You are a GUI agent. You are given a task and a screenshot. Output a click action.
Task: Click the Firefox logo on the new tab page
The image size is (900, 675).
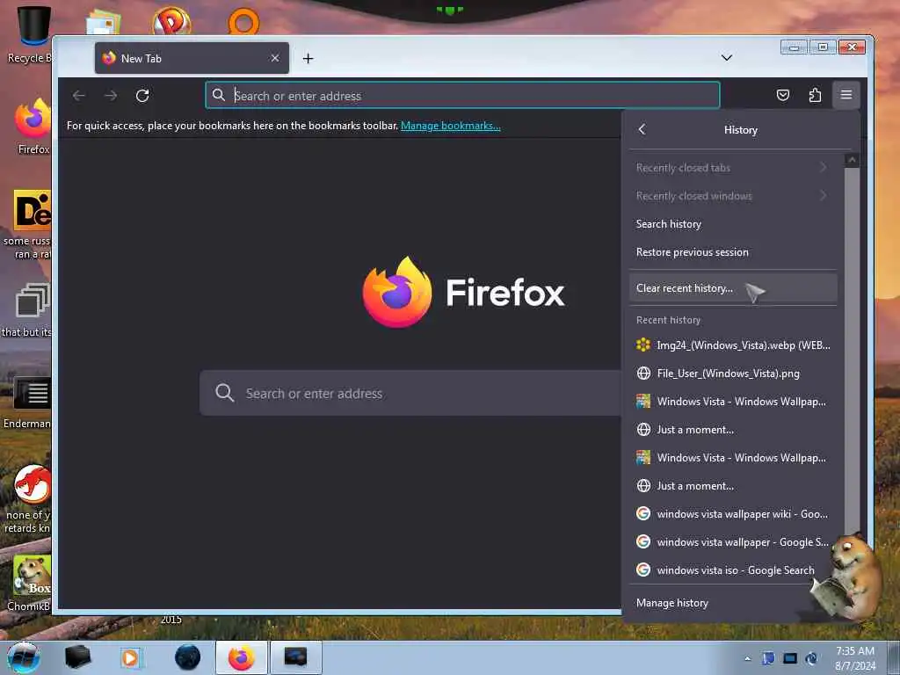397,292
